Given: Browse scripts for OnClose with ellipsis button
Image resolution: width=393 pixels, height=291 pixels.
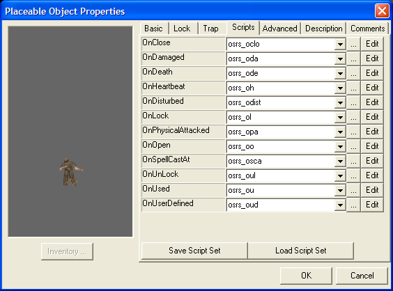Looking at the screenshot, I should pos(353,44).
